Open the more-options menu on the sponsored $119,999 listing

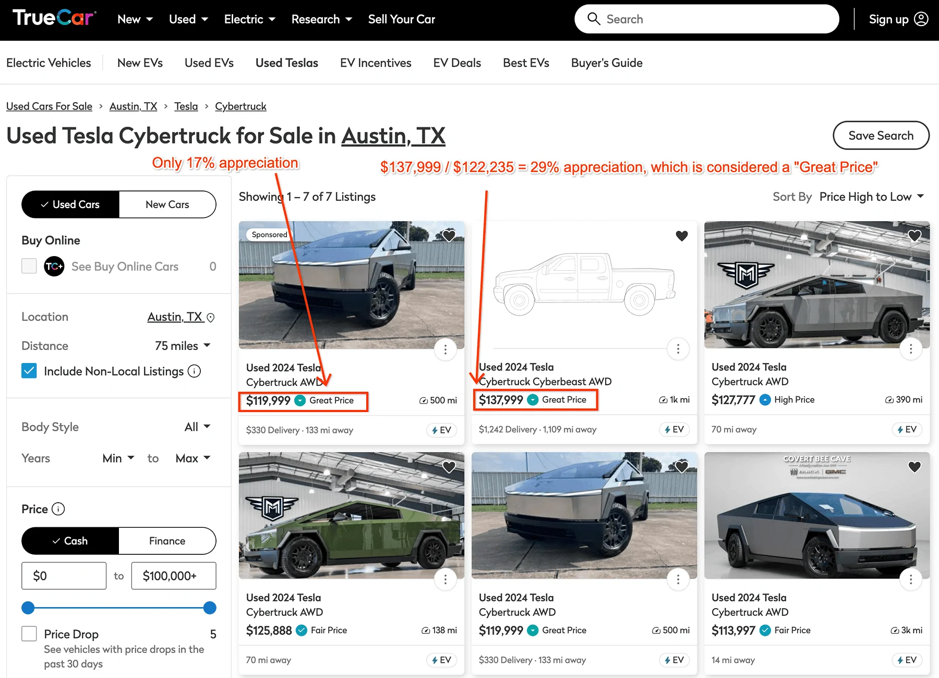tap(446, 349)
